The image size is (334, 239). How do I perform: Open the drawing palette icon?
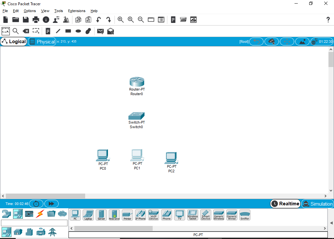(x=151, y=20)
